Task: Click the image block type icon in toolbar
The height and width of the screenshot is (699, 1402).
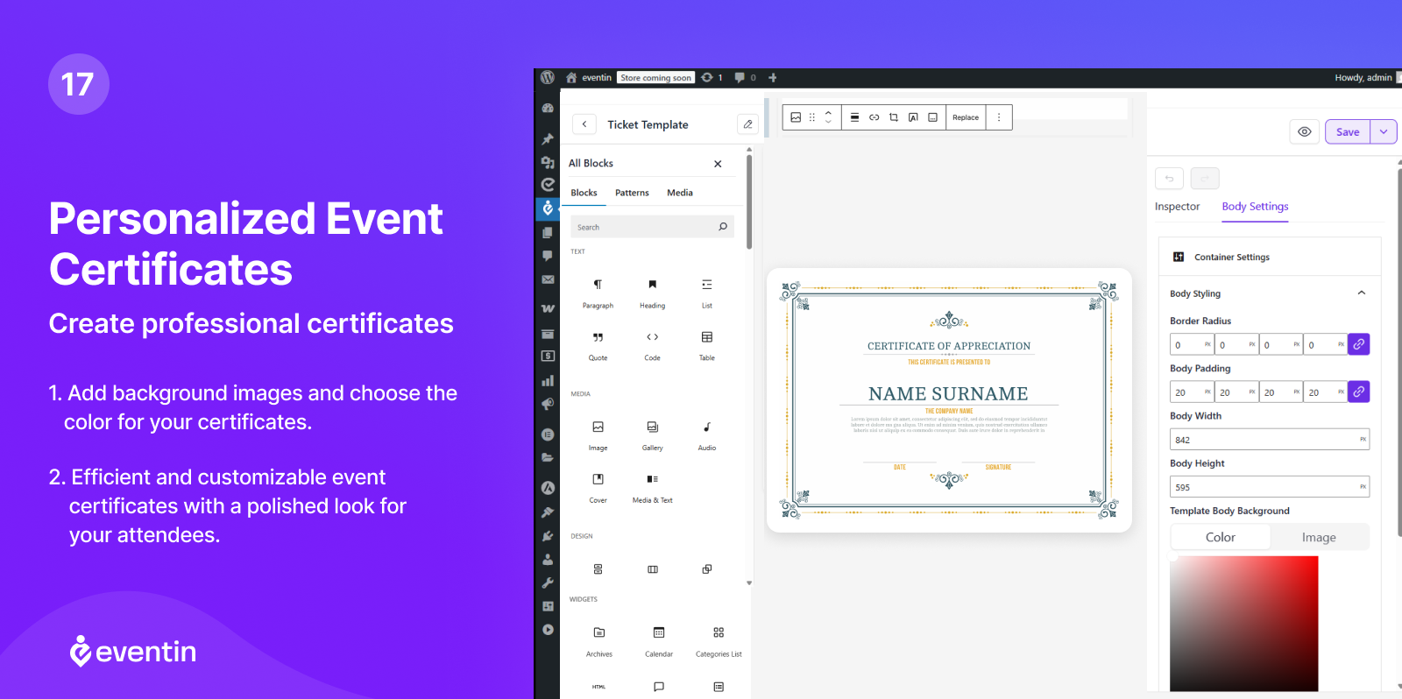Action: coord(796,117)
